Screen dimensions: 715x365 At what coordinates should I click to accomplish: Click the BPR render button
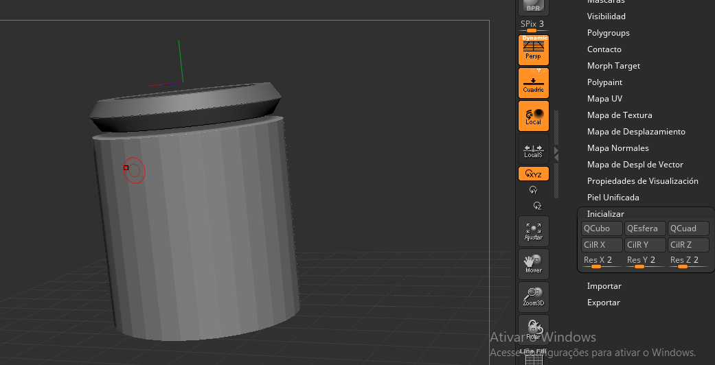click(534, 7)
